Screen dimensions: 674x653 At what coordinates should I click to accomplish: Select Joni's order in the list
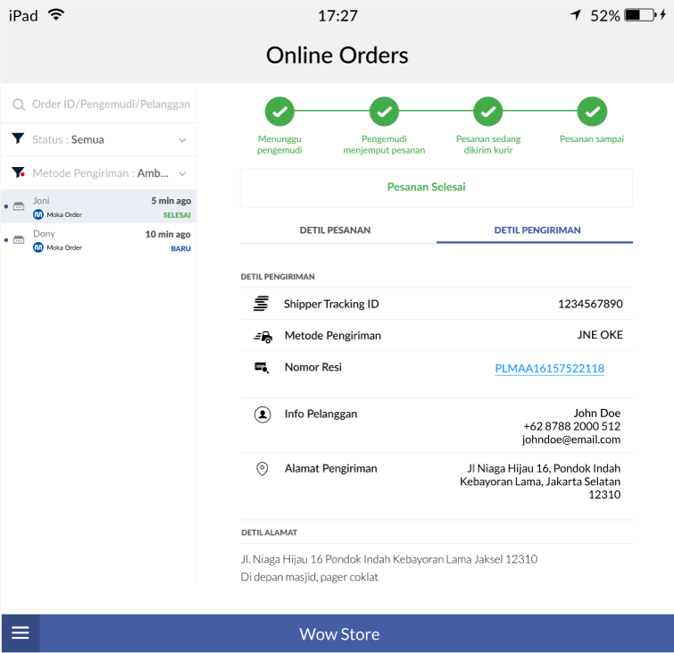click(x=98, y=207)
